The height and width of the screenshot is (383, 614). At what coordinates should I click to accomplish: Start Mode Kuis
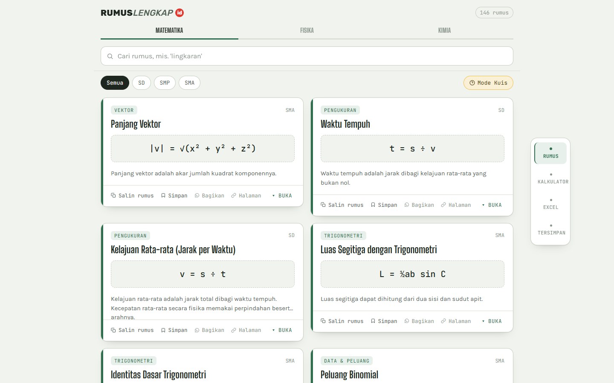point(488,83)
